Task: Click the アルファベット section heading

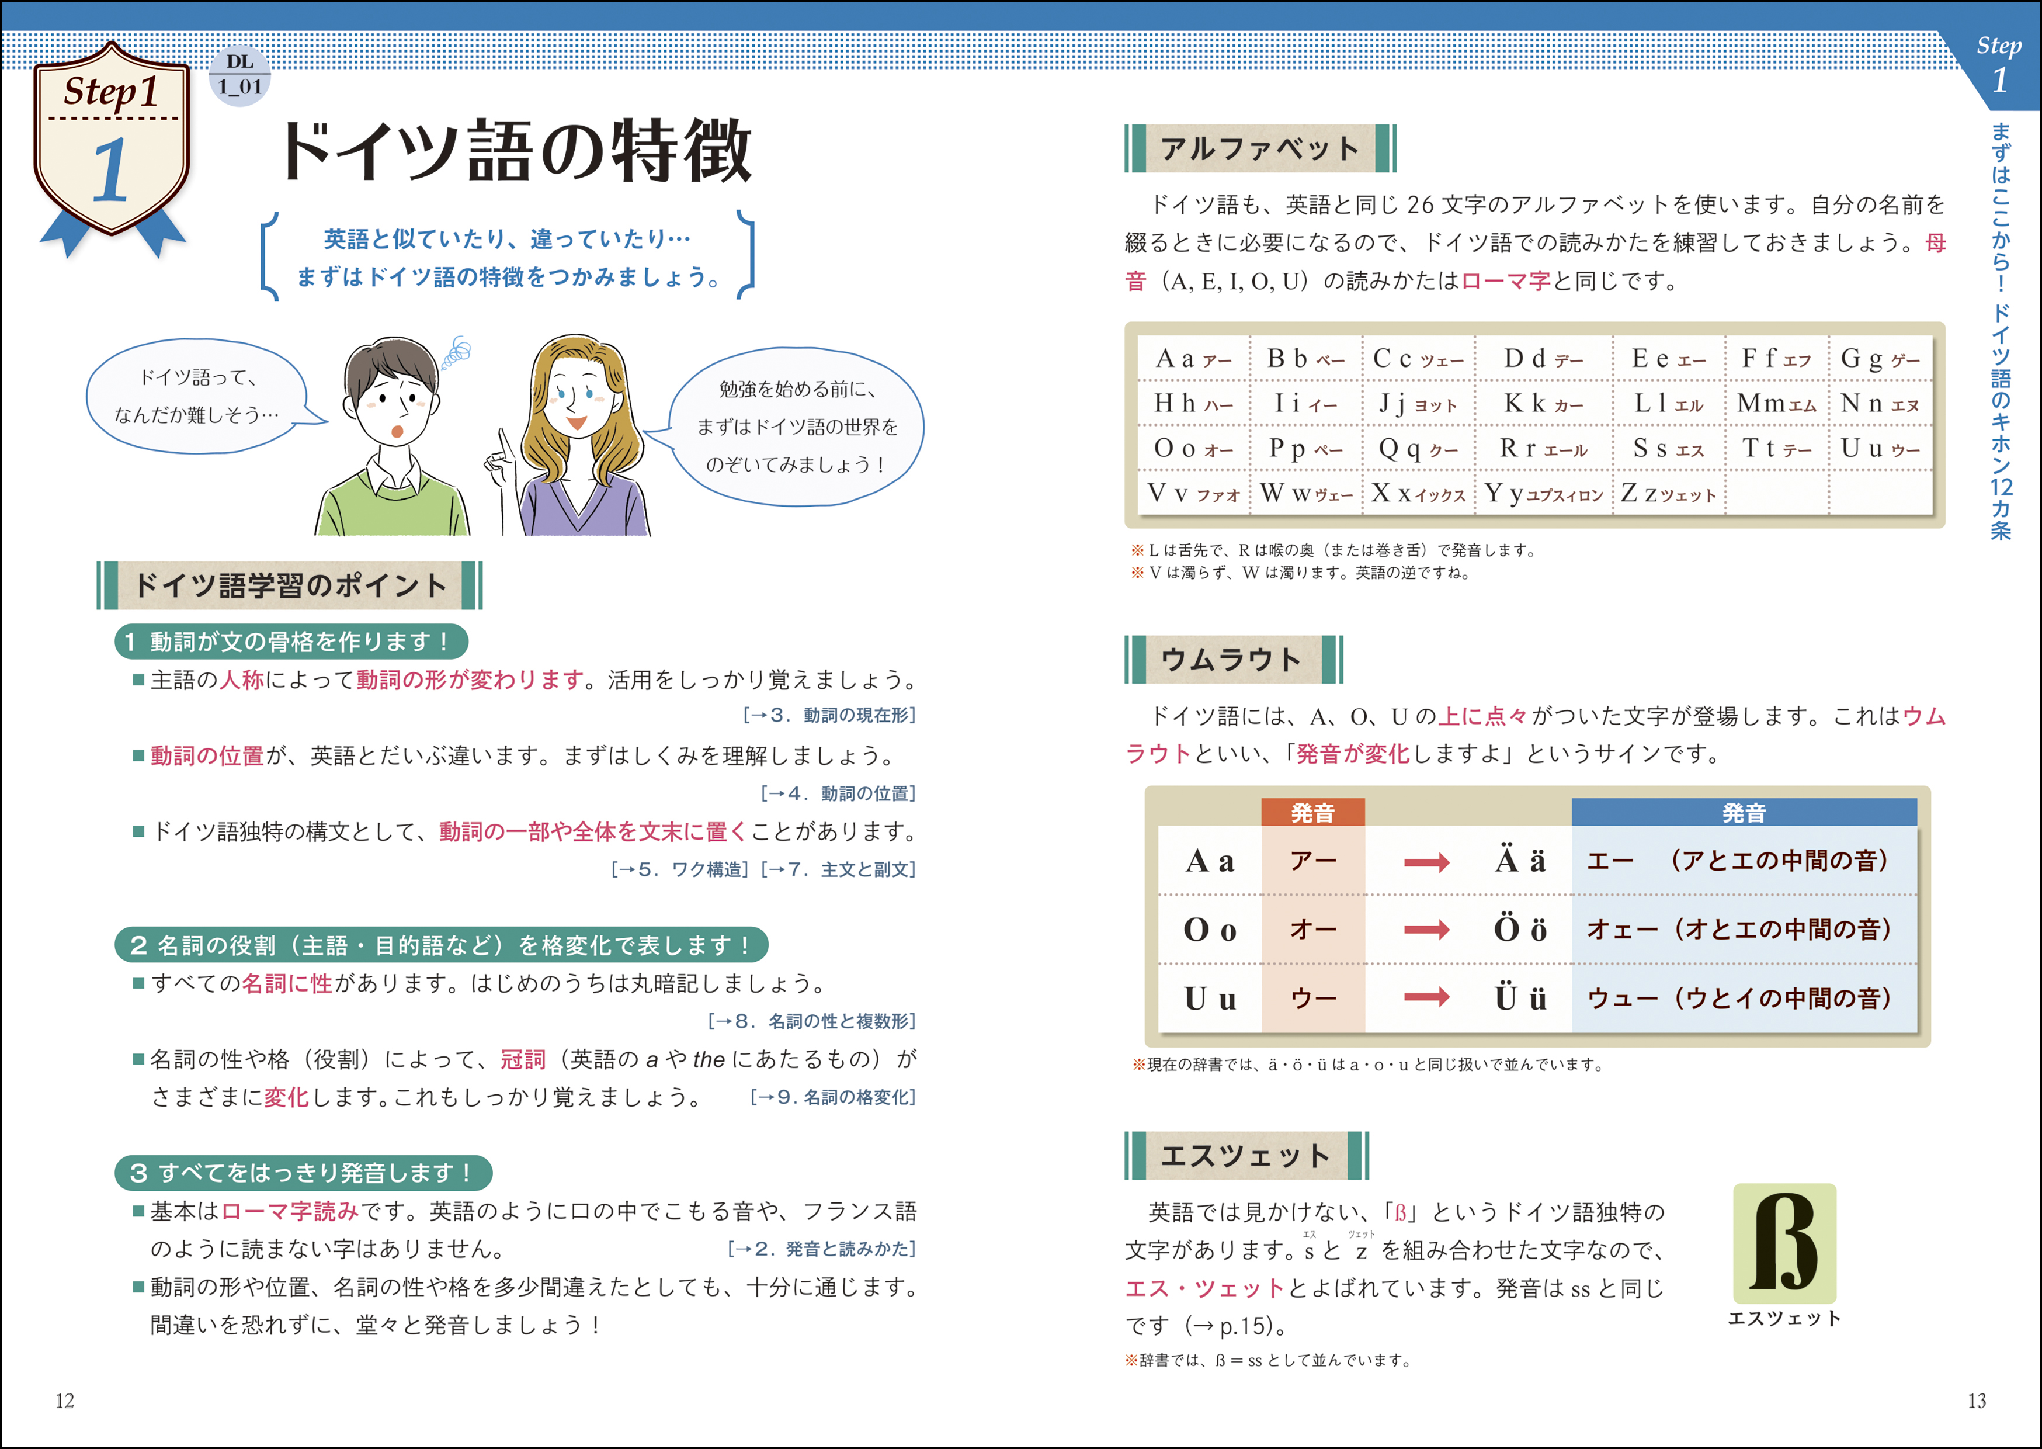Action: (x=1260, y=148)
